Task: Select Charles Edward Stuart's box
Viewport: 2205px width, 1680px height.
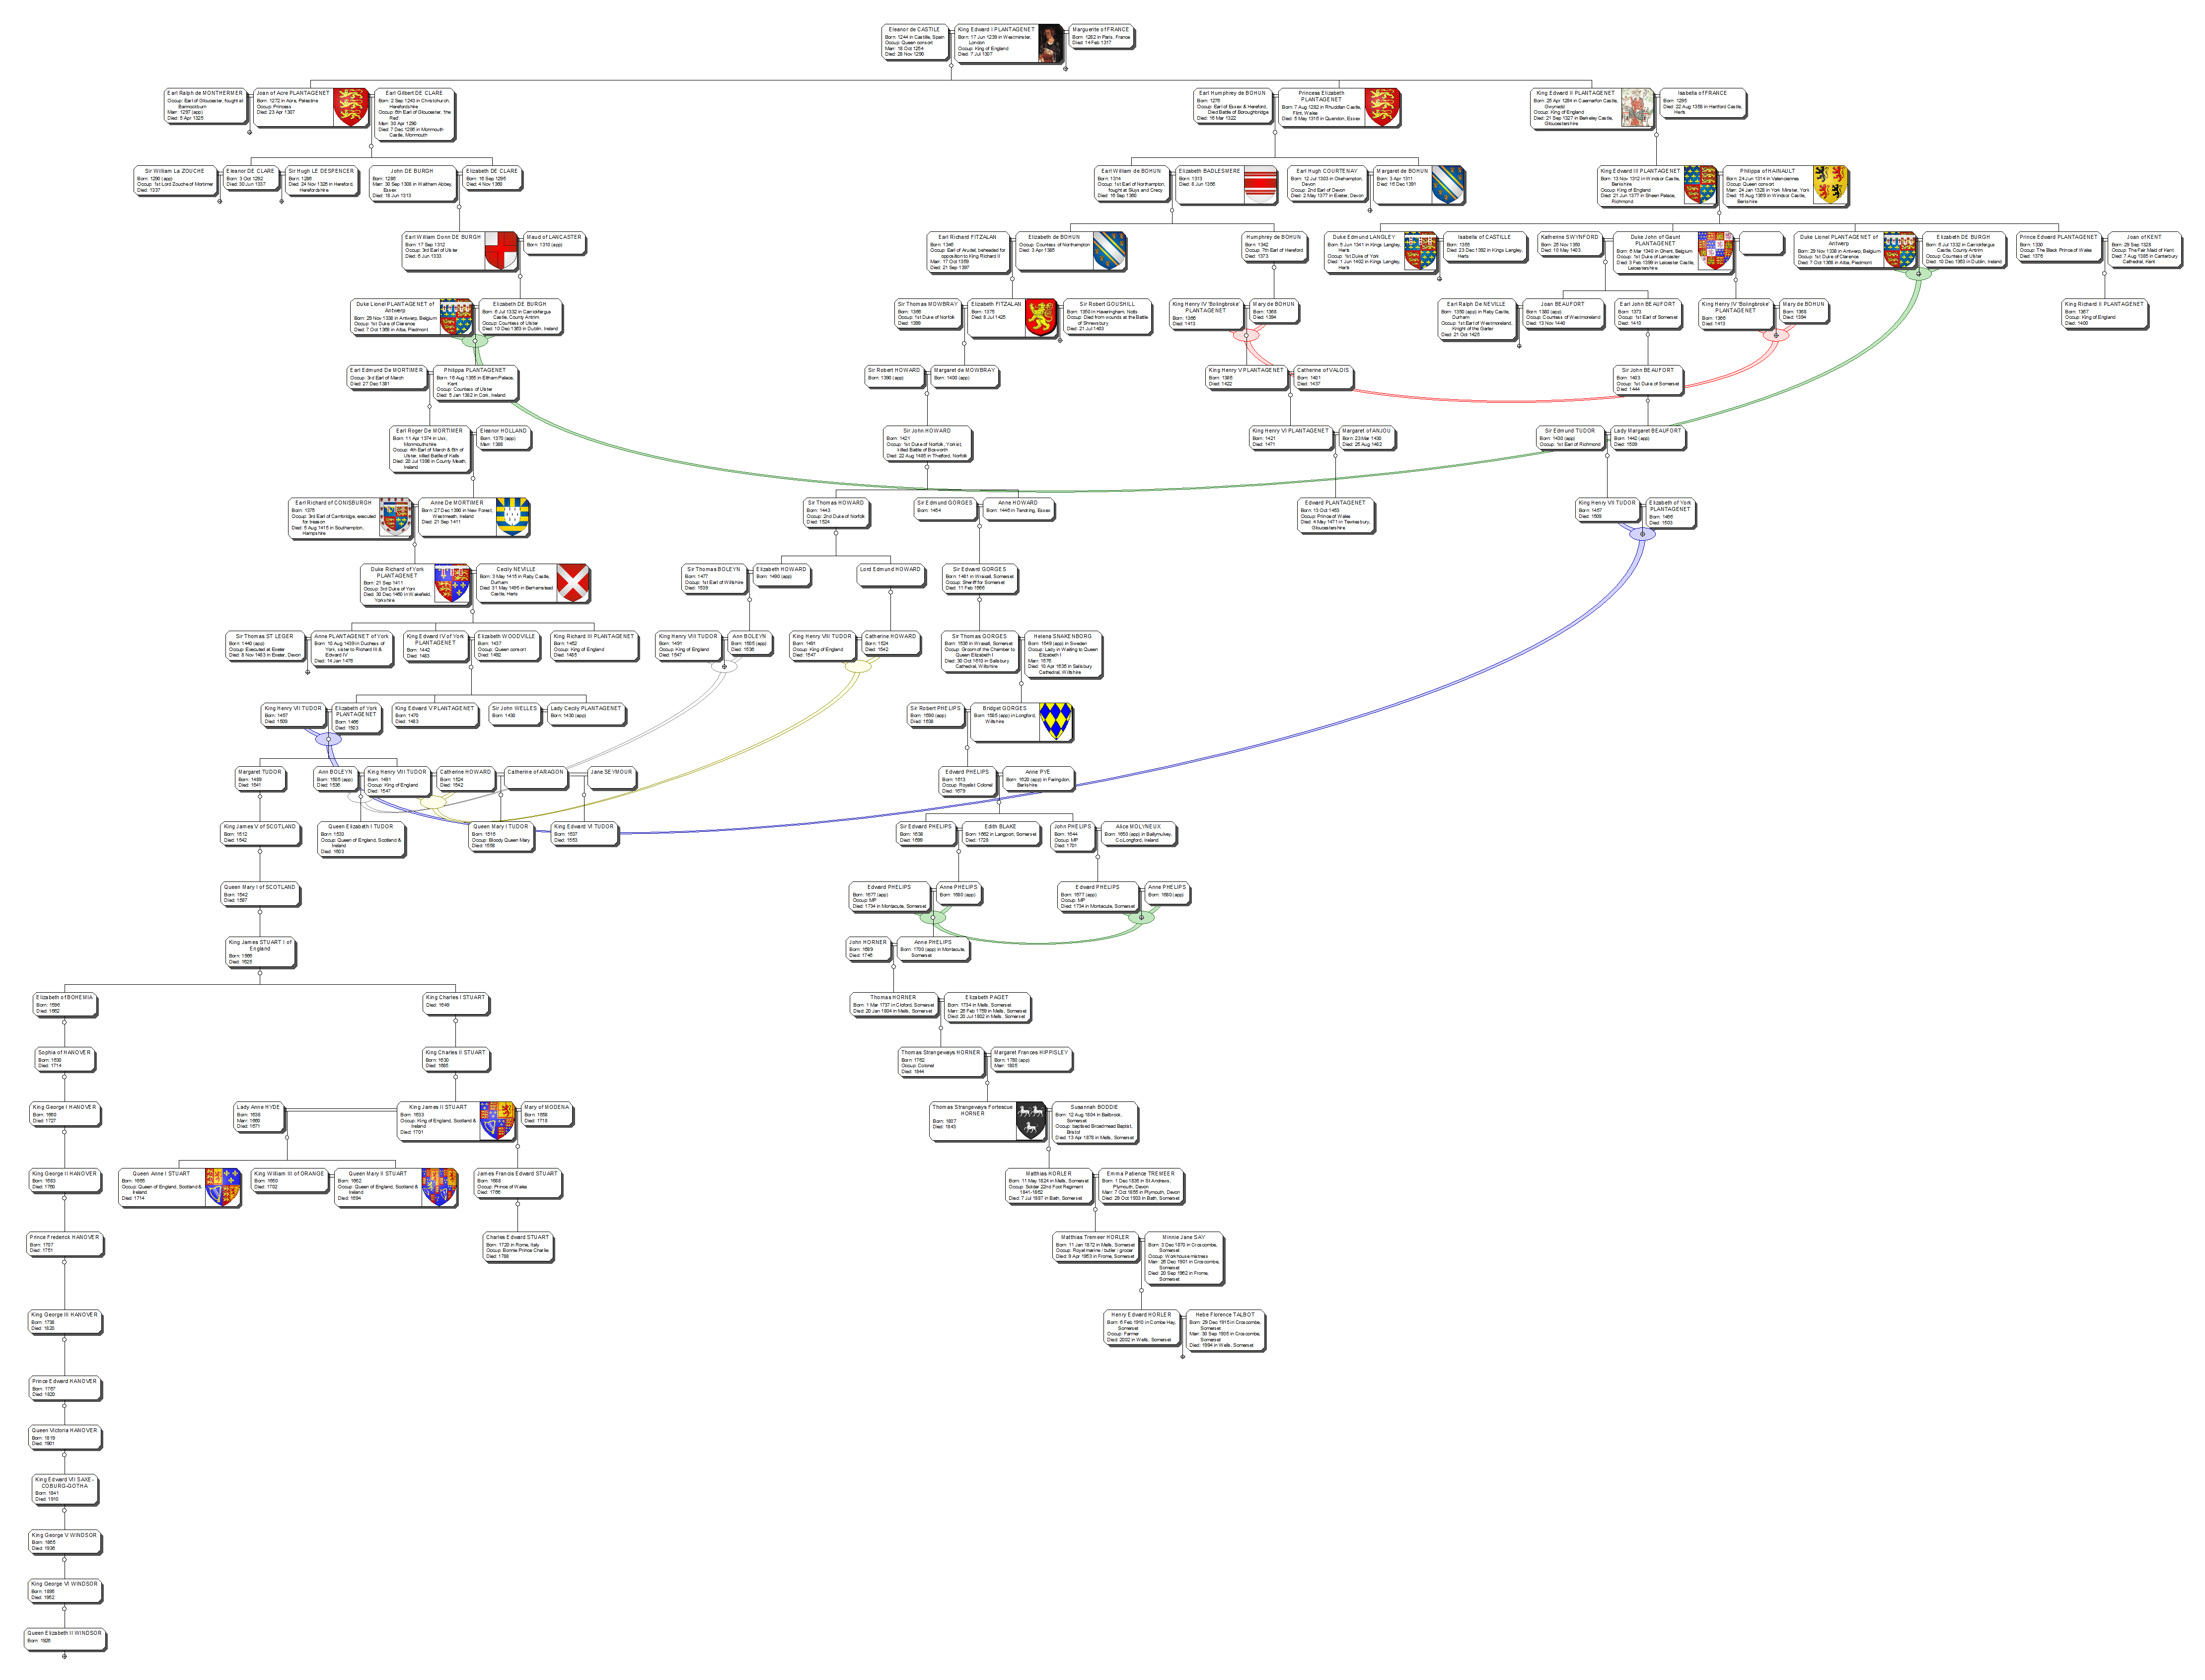Action: (x=517, y=1246)
